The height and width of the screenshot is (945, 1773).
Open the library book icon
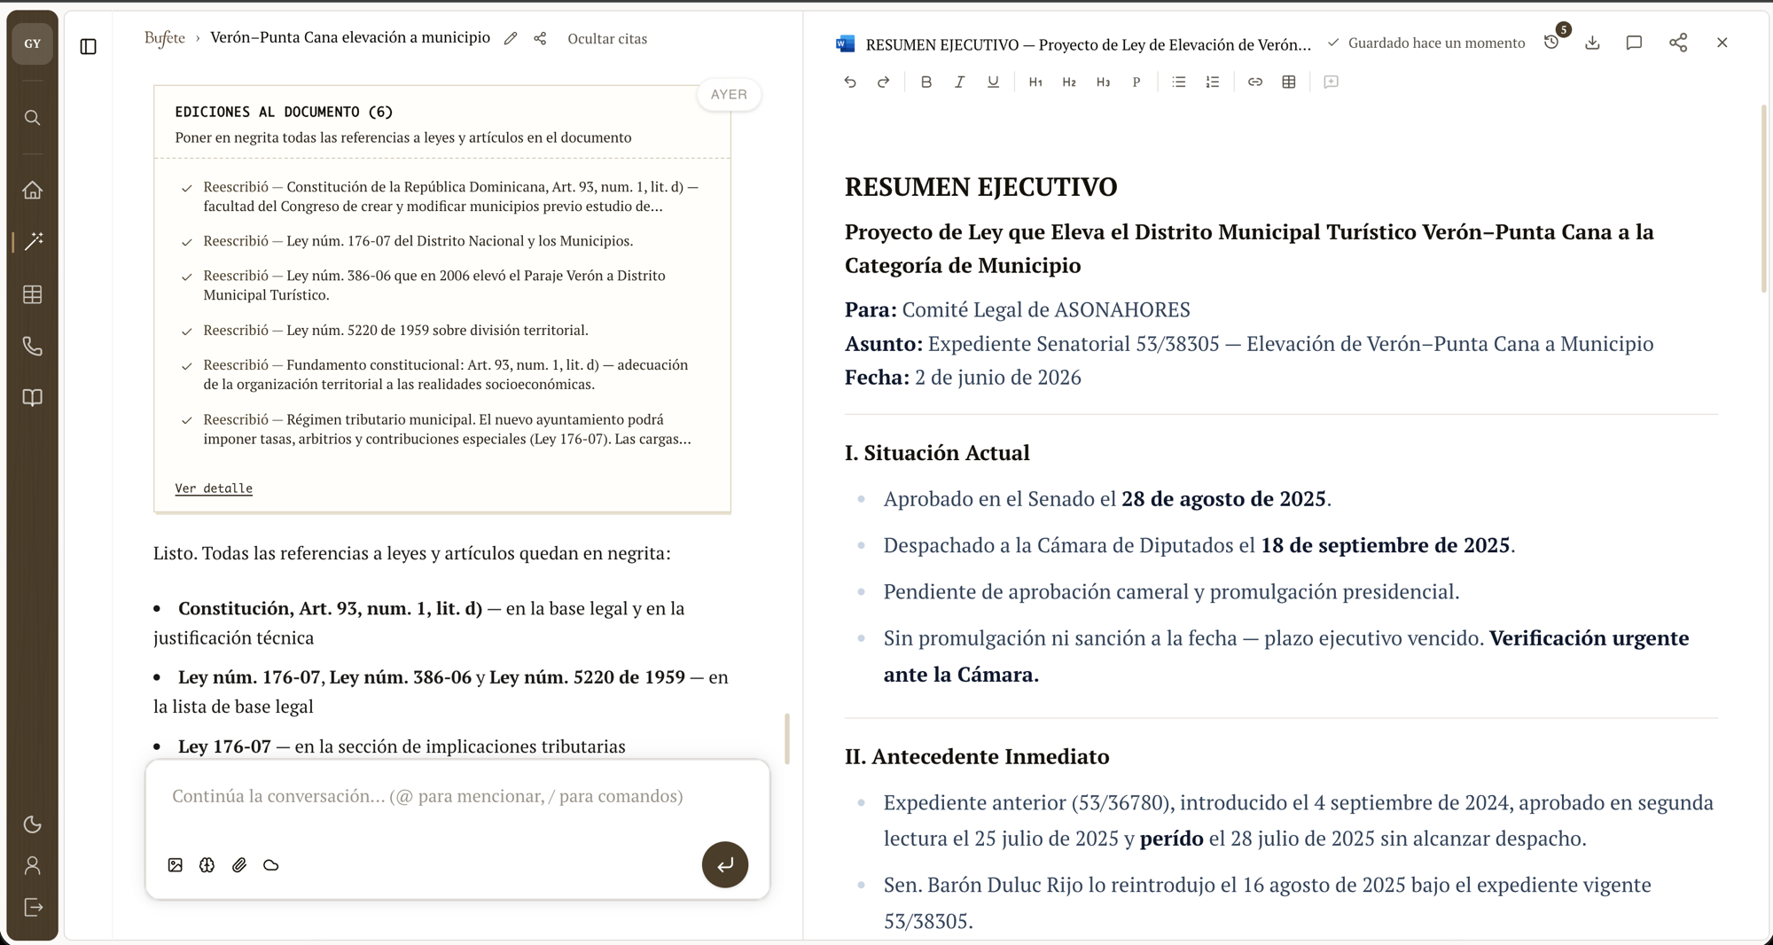coord(32,397)
